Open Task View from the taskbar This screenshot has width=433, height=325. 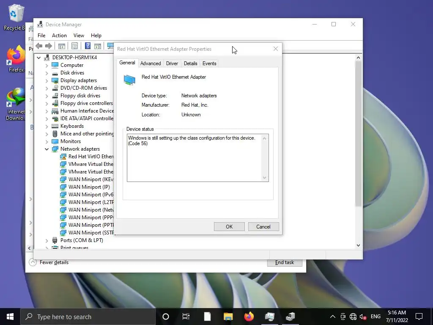186,317
